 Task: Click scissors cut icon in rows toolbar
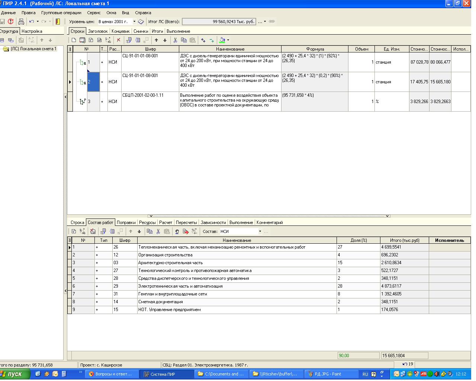tap(175, 40)
